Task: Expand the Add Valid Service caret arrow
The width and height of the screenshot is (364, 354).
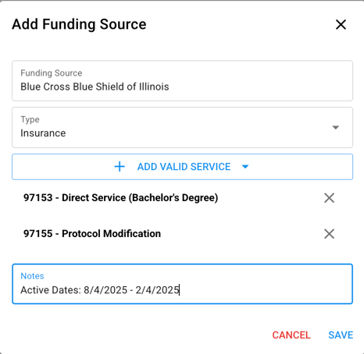Action: [245, 167]
